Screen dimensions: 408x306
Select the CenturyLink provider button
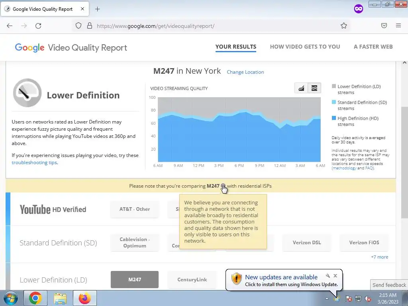pos(192,279)
